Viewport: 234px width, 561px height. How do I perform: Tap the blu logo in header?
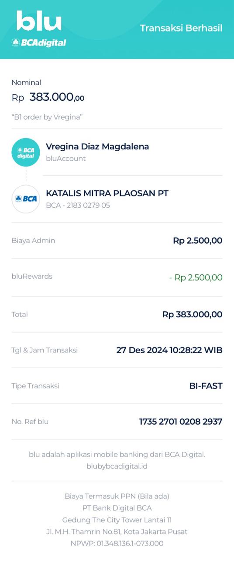click(x=39, y=21)
